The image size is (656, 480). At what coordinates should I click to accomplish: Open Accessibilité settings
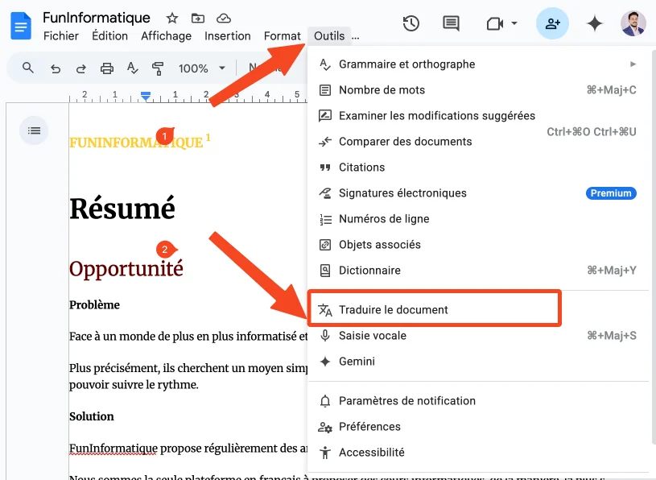[477, 453]
